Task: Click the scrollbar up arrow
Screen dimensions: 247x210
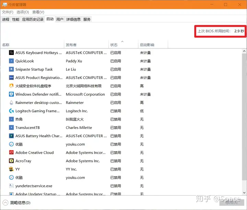Action: tap(244, 51)
